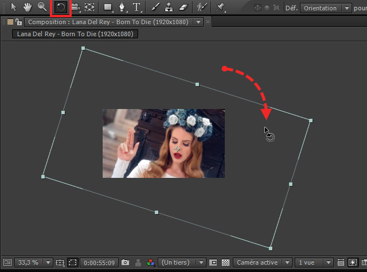Toggle the transparency grid
This screenshot has height=272, width=367.
pyautogui.click(x=225, y=262)
